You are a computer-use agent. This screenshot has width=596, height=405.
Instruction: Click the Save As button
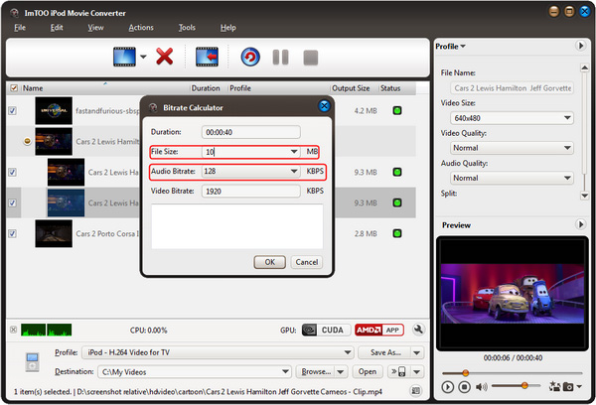point(385,352)
